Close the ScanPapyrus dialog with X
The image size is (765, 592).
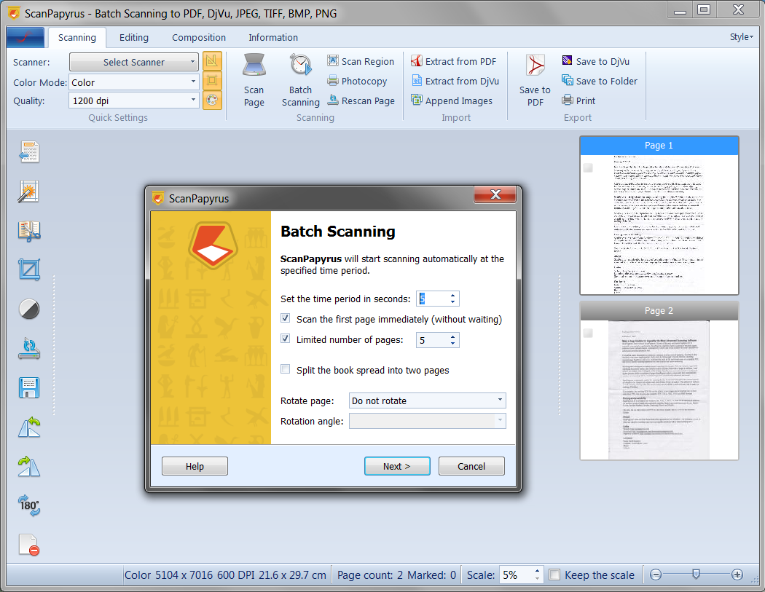495,194
